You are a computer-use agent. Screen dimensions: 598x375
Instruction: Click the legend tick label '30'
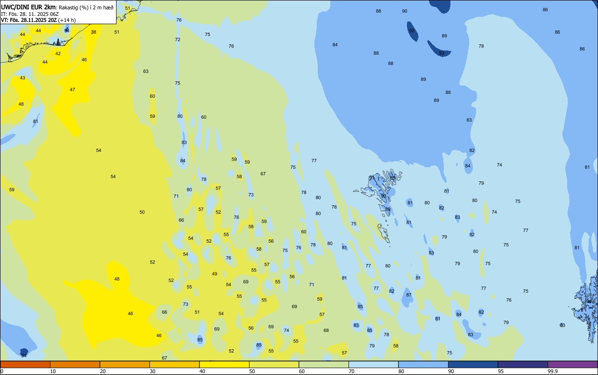point(152,371)
